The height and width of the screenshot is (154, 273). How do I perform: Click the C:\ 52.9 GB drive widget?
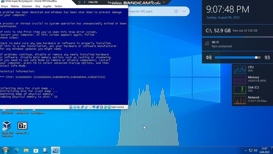[x=237, y=30]
